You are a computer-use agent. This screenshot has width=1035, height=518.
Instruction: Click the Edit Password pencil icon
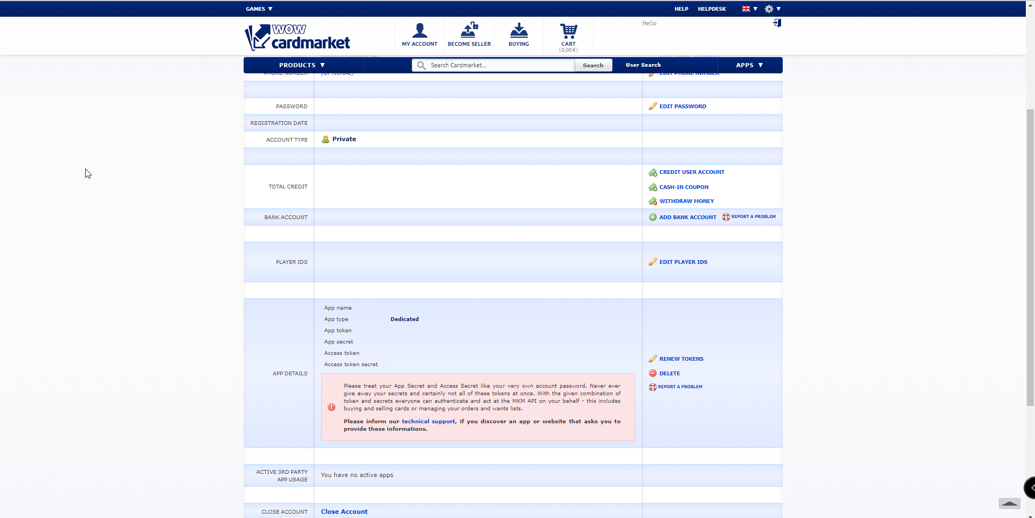click(x=653, y=107)
